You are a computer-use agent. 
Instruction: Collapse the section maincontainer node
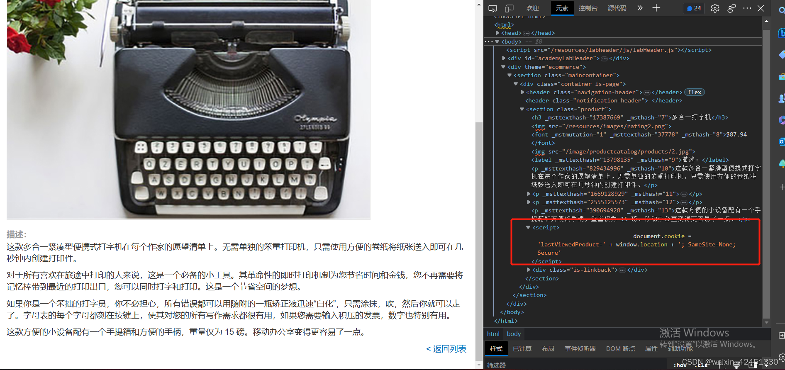click(x=510, y=75)
